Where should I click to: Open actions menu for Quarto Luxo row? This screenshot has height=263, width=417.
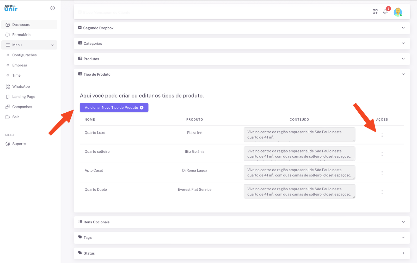click(382, 135)
